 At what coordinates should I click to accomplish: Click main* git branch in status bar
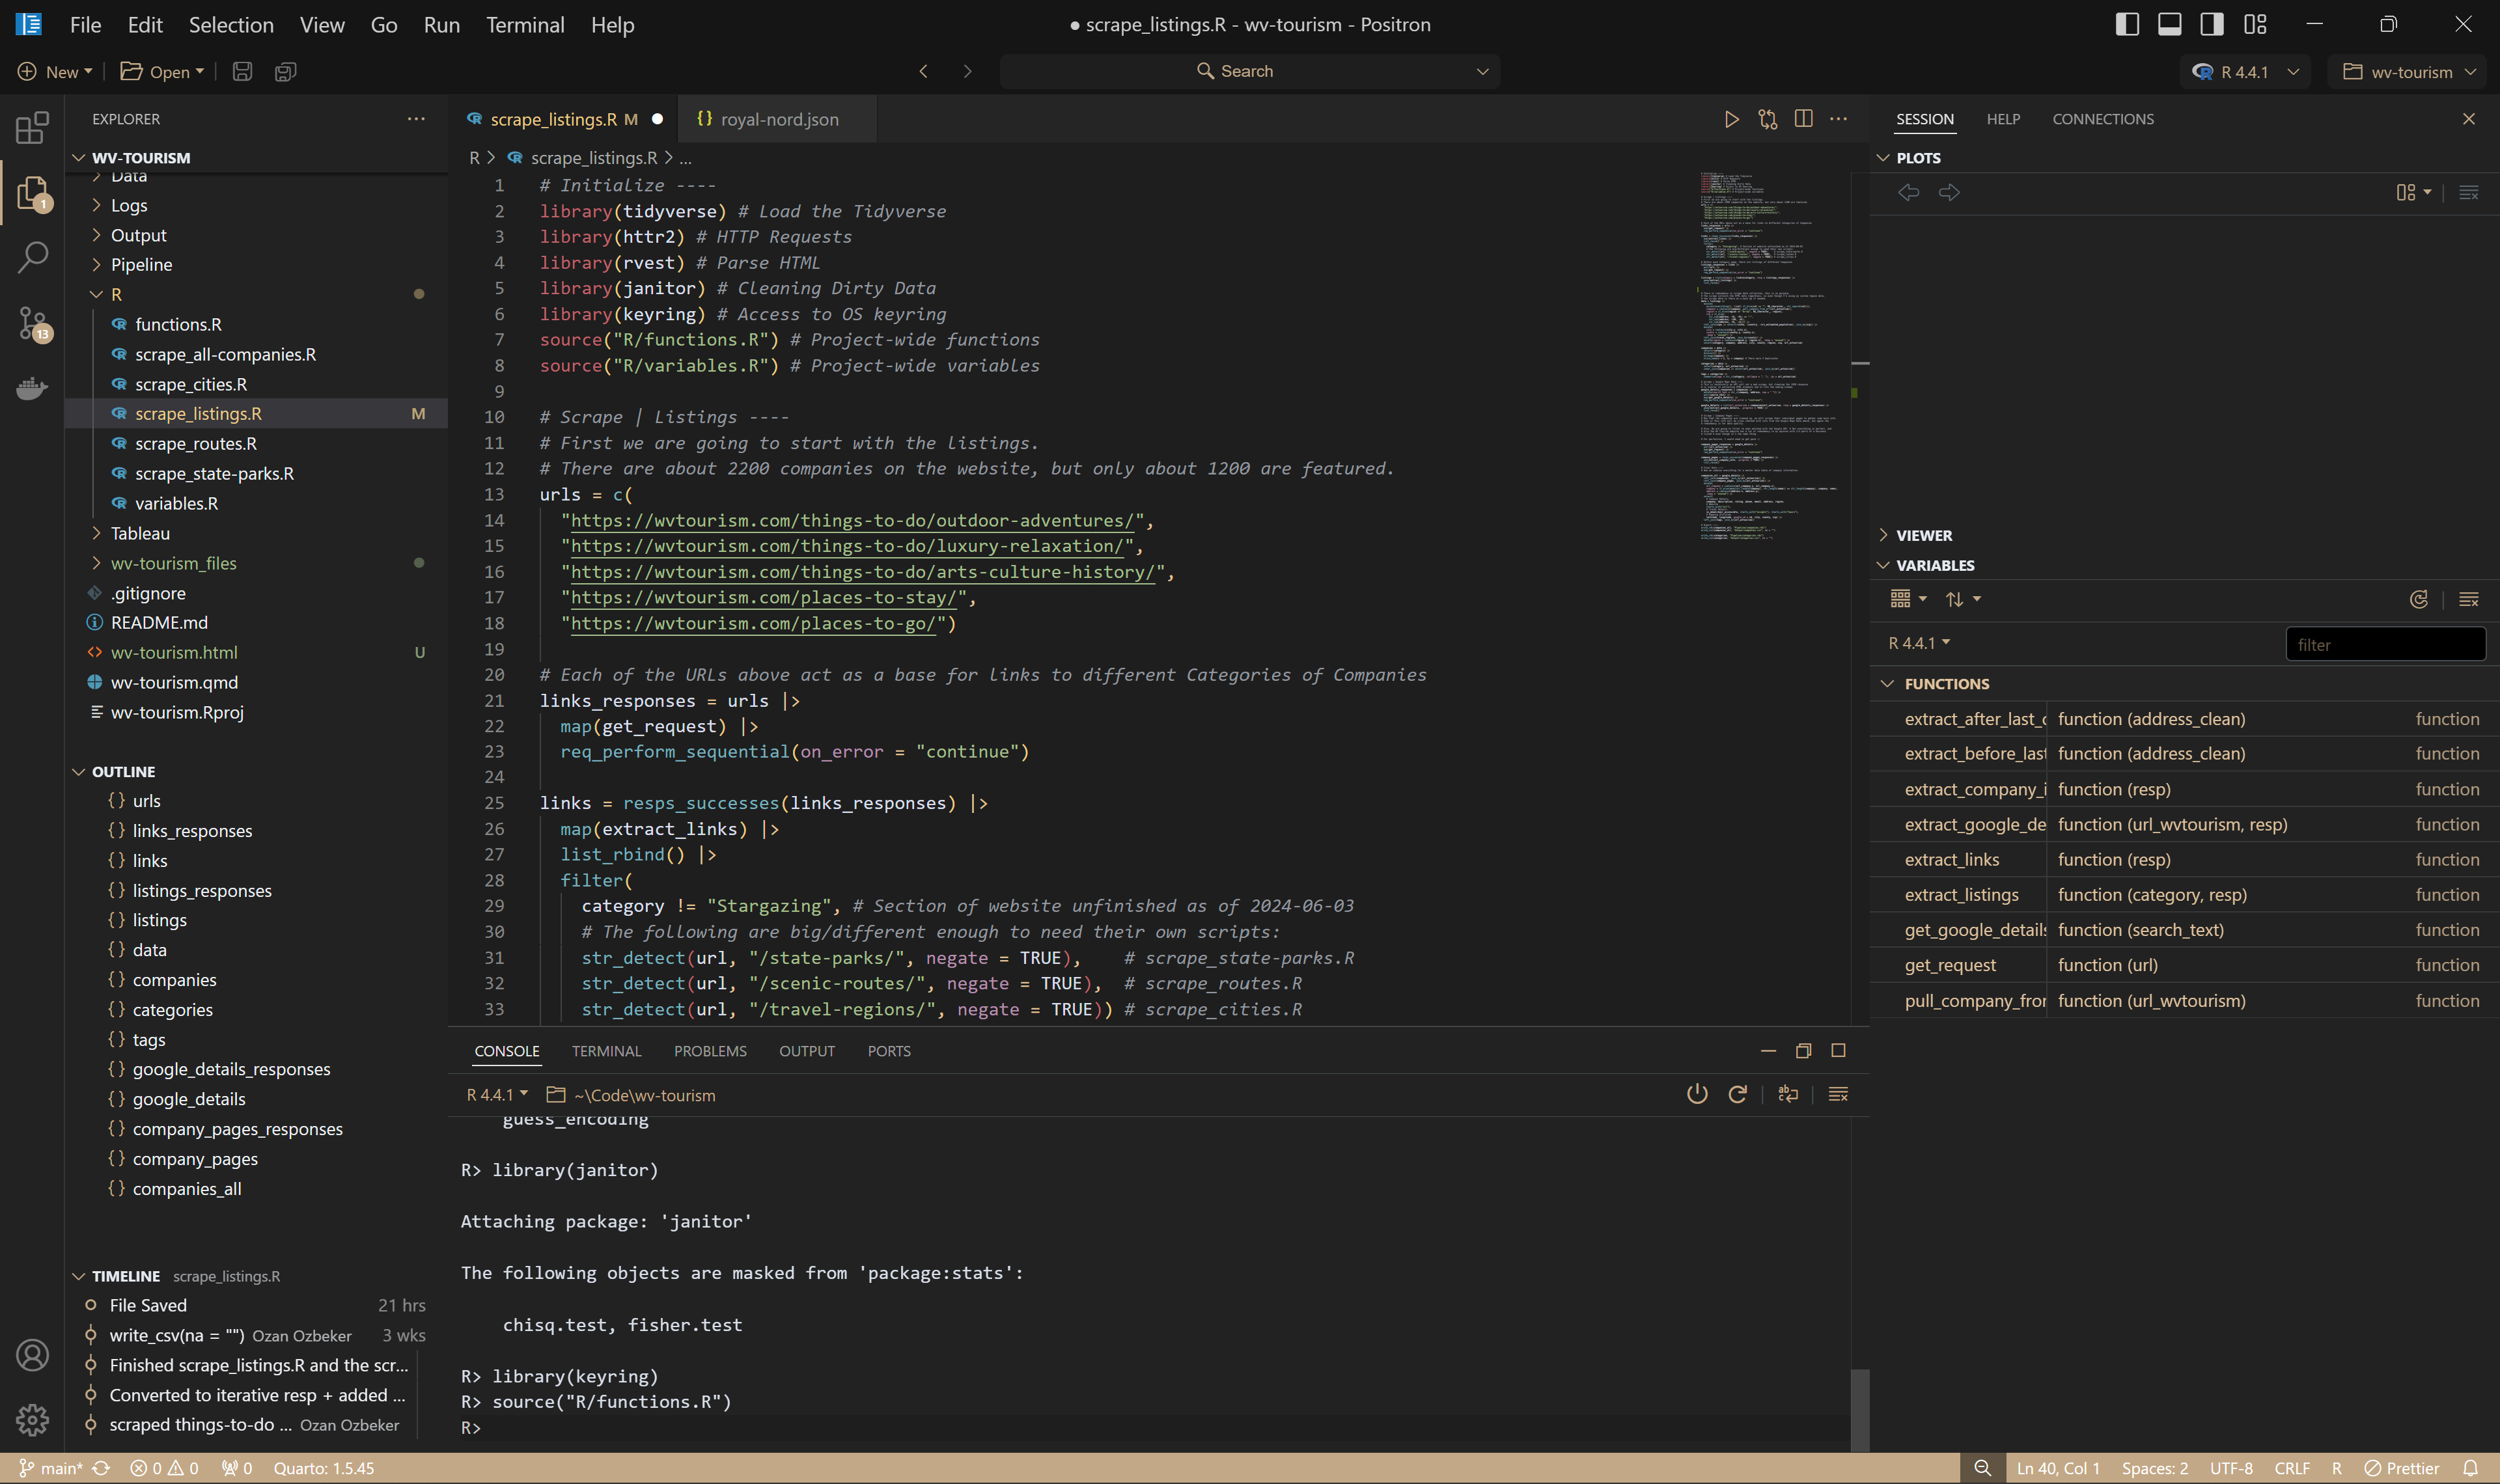pos(52,1468)
